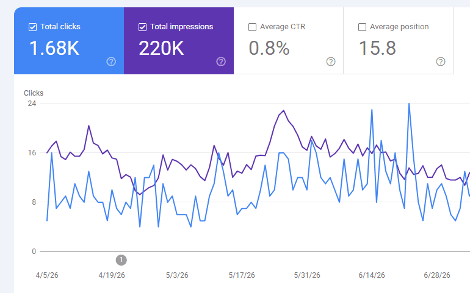Click the 0 y-axis label

34,252
